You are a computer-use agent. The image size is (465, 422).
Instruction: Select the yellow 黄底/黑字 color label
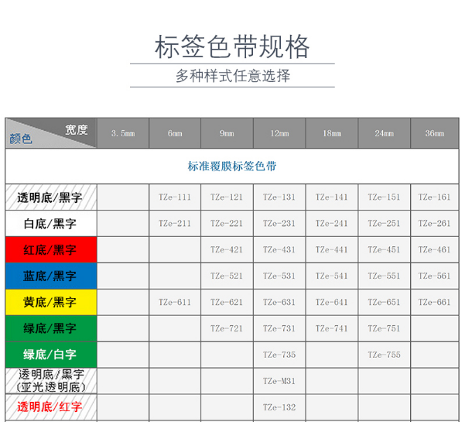[51, 302]
